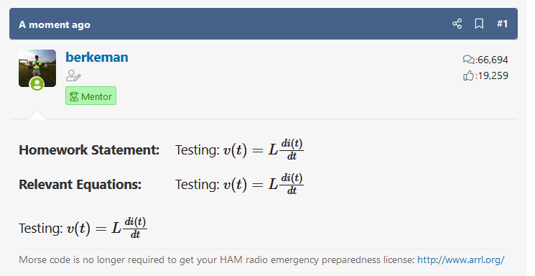
Task: View berkeman's avatar picture
Action: 37,68
